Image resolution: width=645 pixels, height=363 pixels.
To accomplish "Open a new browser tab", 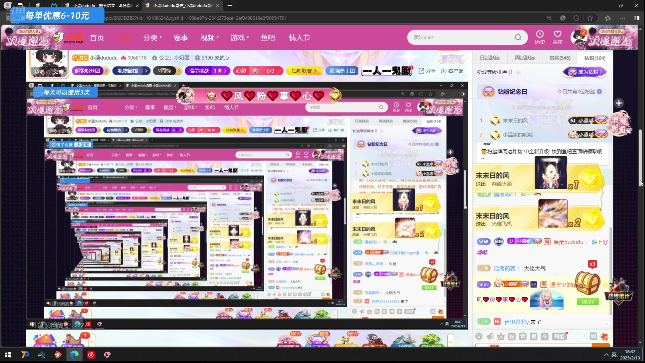I will coord(230,6).
